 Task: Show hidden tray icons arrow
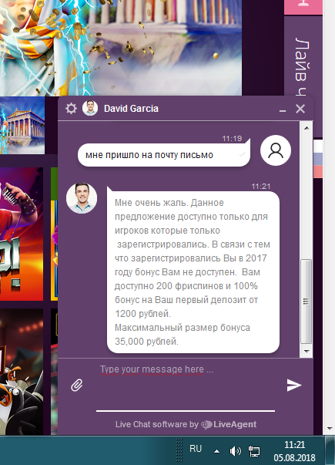tap(217, 451)
